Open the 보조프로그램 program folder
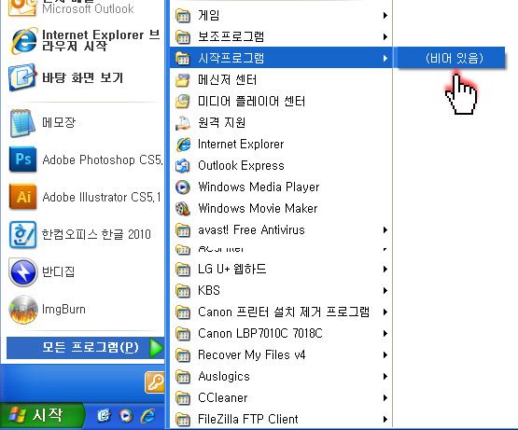 coord(281,36)
